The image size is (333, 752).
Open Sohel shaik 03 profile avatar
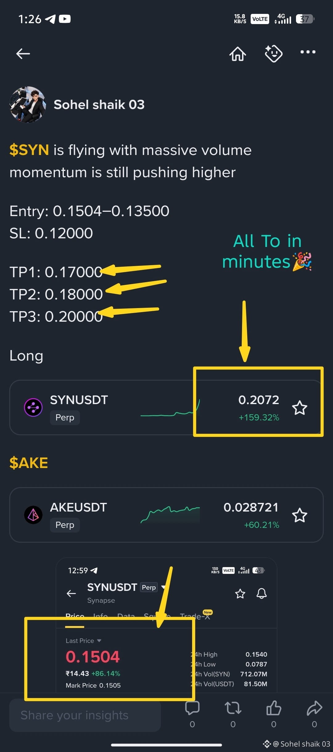pos(28,105)
